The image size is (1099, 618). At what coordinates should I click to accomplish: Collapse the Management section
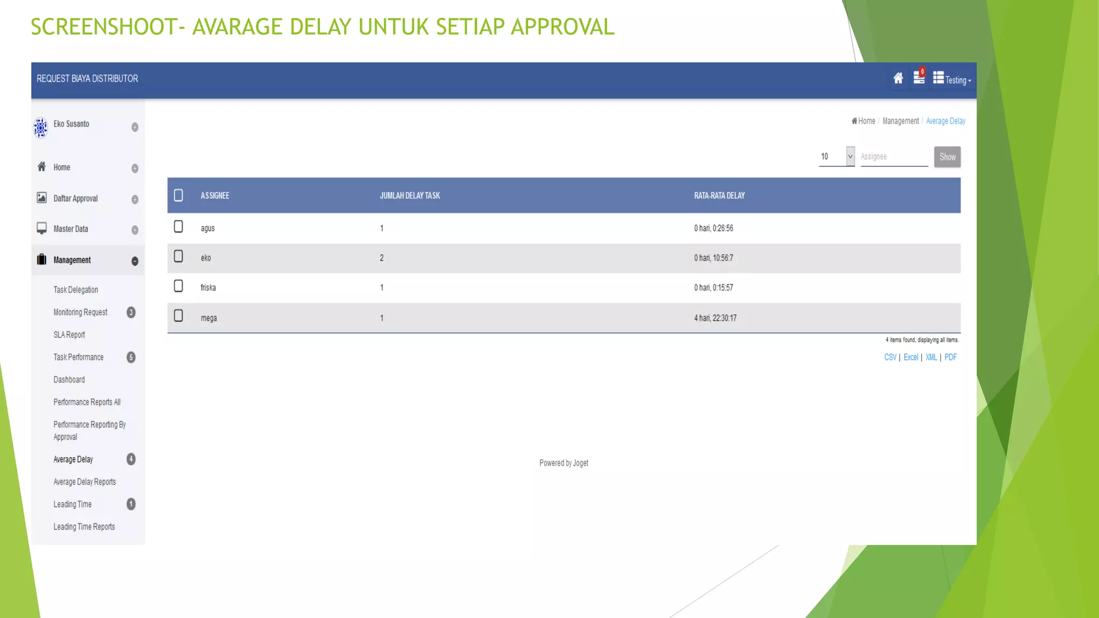135,261
